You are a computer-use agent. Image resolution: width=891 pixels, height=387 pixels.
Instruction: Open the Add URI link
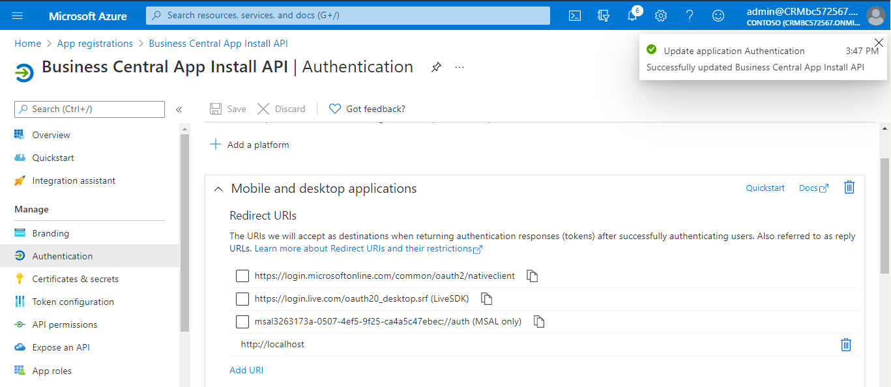(246, 369)
